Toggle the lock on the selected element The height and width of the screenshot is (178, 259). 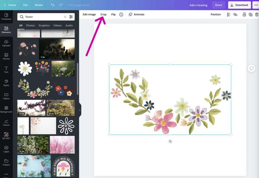point(244,14)
